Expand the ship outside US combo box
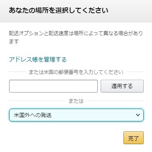The image size is (152, 152). (x=76, y=115)
